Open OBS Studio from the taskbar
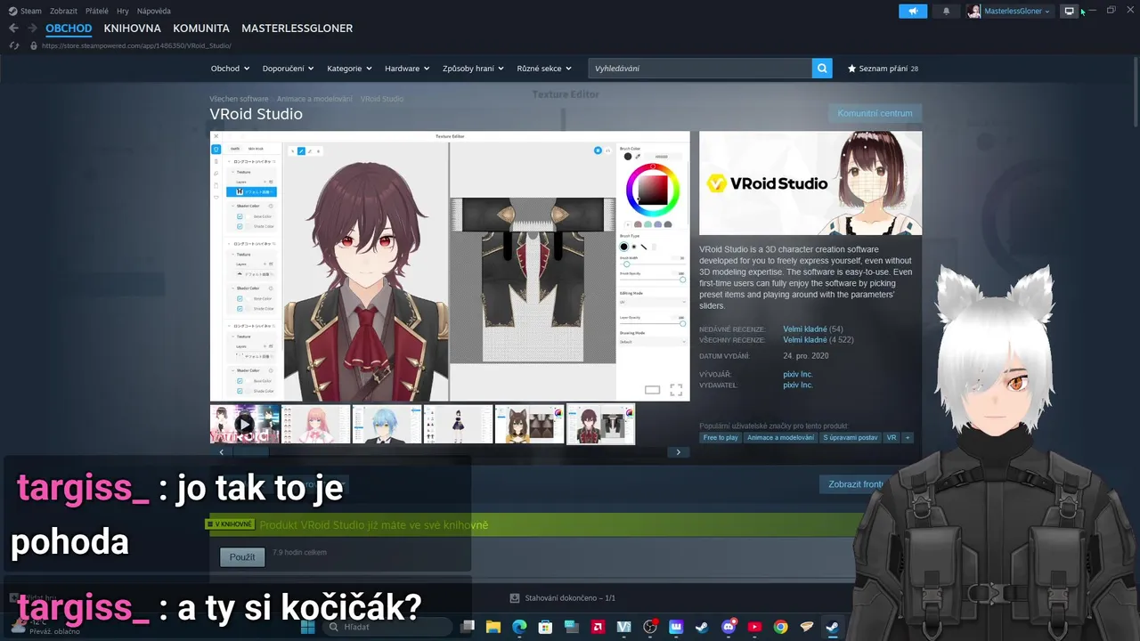Image resolution: width=1140 pixels, height=641 pixels. (x=650, y=627)
